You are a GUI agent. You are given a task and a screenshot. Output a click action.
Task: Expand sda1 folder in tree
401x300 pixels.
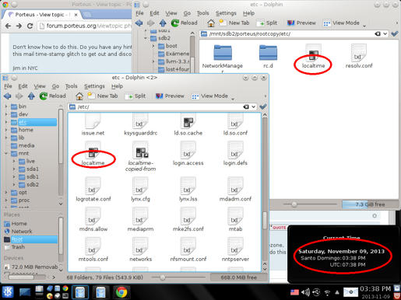tap(14, 169)
